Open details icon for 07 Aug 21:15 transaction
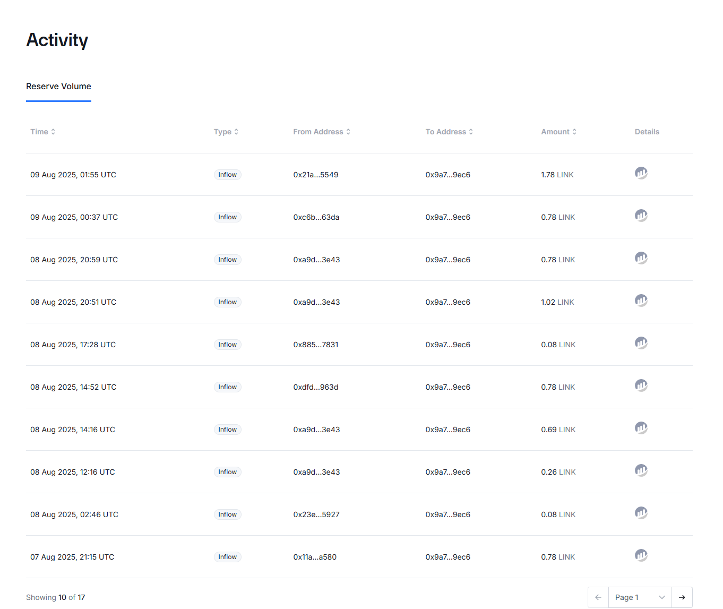This screenshot has height=609, width=723. coord(641,555)
